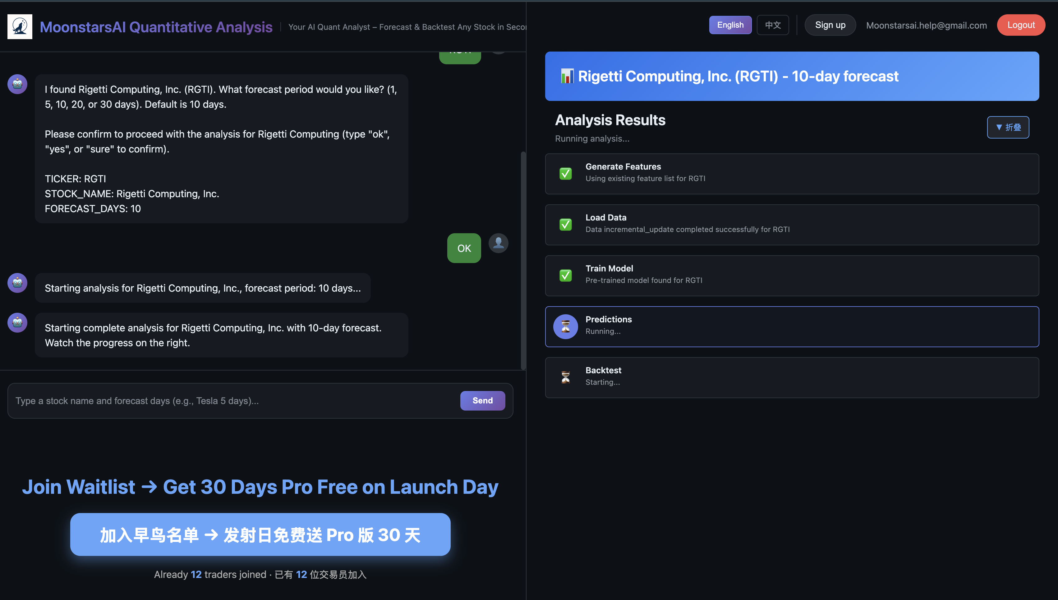The height and width of the screenshot is (600, 1058).
Task: Click the Join Waitlist headline text
Action: tap(260, 487)
